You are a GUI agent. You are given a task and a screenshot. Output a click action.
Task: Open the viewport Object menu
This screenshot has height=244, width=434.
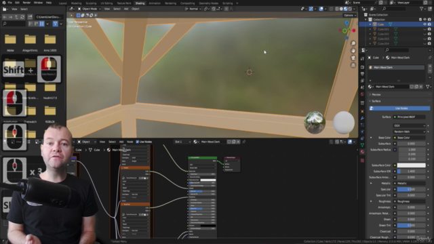pyautogui.click(x=136, y=9)
